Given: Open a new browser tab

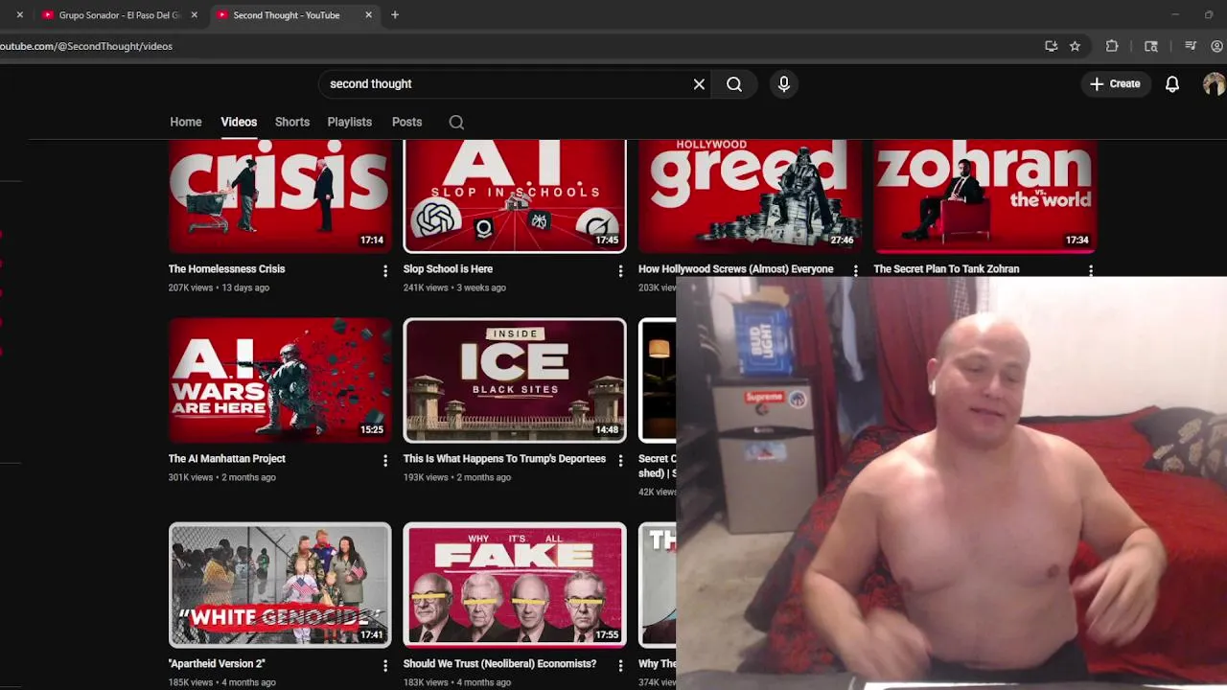Looking at the screenshot, I should [395, 14].
